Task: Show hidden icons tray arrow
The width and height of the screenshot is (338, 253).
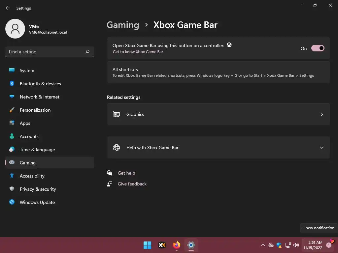Action: (263, 245)
